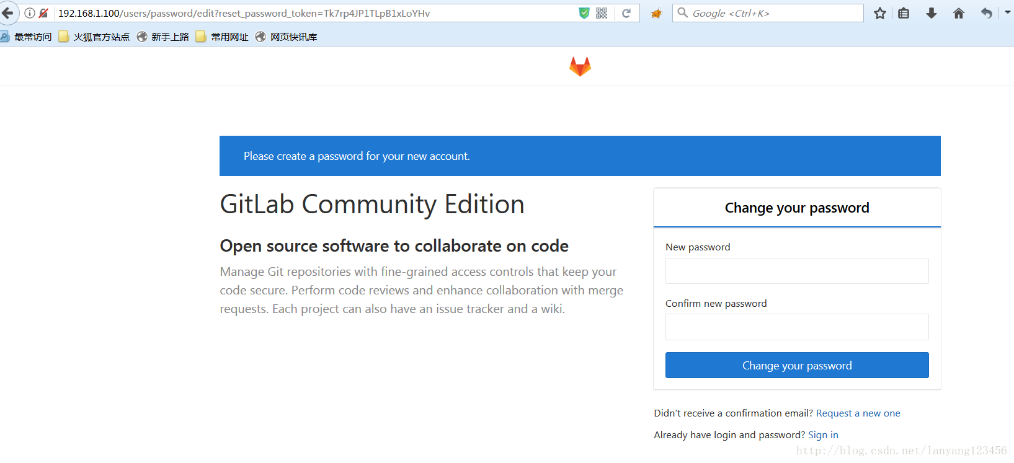The height and width of the screenshot is (463, 1014).
Task: Click the insecure connection slashed icon
Action: pyautogui.click(x=43, y=13)
